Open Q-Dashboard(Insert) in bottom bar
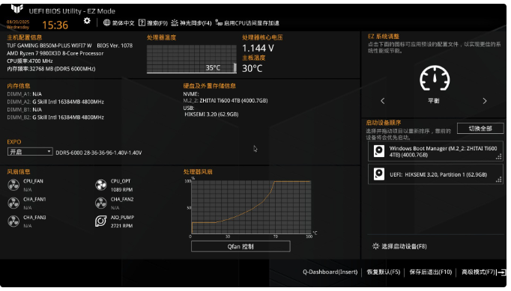Viewport: 511px width, 291px height. (x=330, y=272)
